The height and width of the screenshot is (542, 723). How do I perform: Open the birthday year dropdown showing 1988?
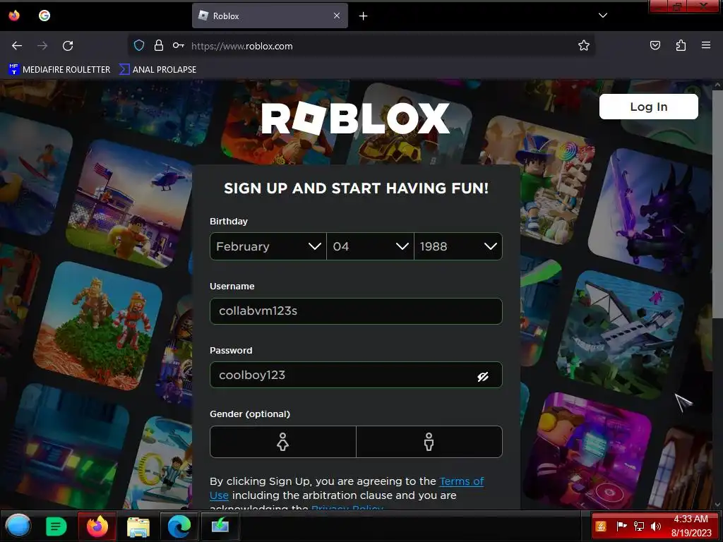tap(458, 246)
